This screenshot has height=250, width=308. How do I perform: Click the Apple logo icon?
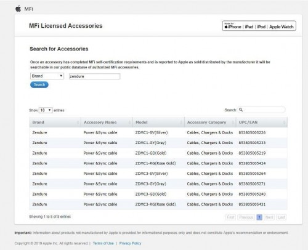click(18, 9)
